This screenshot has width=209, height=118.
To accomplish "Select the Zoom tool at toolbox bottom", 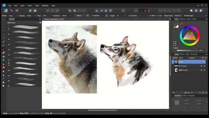I will pyautogui.click(x=4, y=86).
